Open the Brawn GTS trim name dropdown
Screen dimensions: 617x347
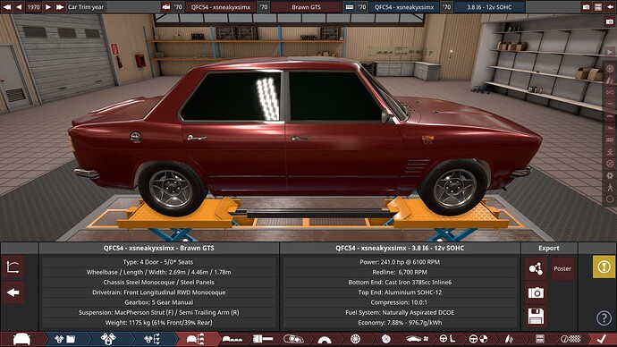click(306, 6)
